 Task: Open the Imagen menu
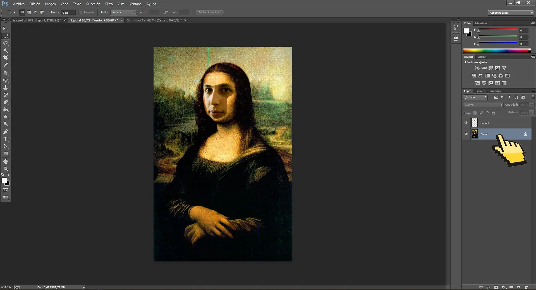50,4
